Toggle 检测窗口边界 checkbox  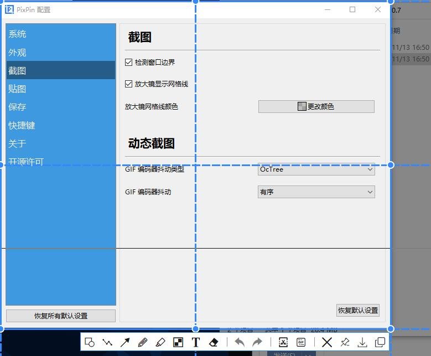point(129,63)
